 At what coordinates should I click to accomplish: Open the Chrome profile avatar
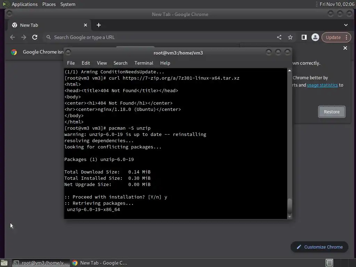pyautogui.click(x=315, y=37)
